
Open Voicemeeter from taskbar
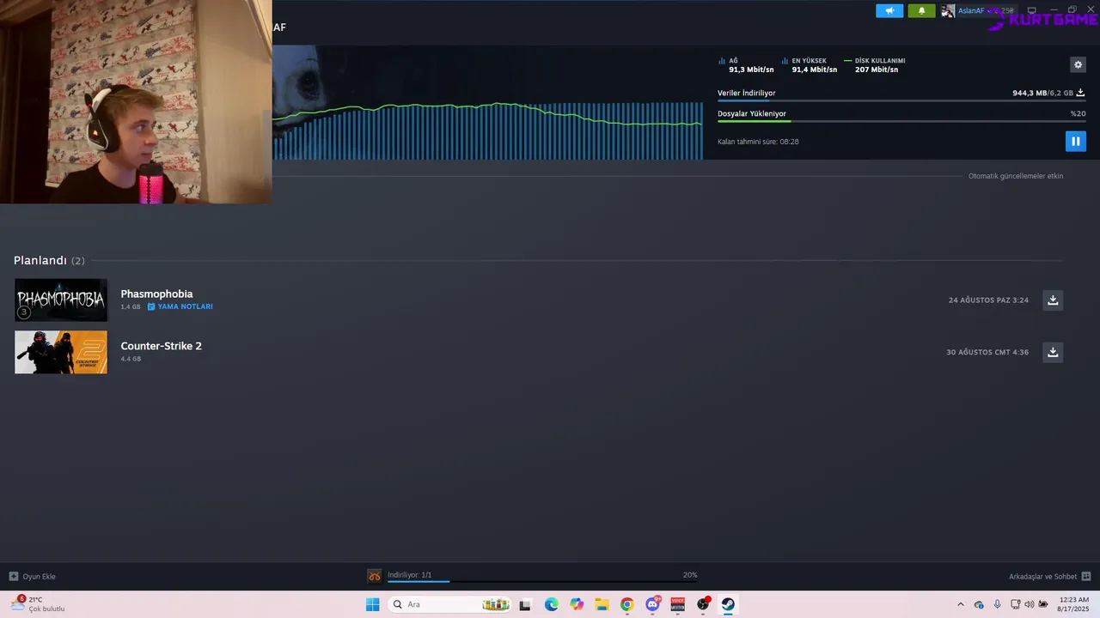coord(678,604)
